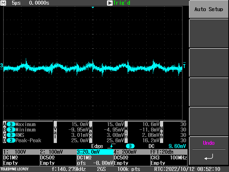Open the FFT 20dBm panel

click(x=169, y=152)
